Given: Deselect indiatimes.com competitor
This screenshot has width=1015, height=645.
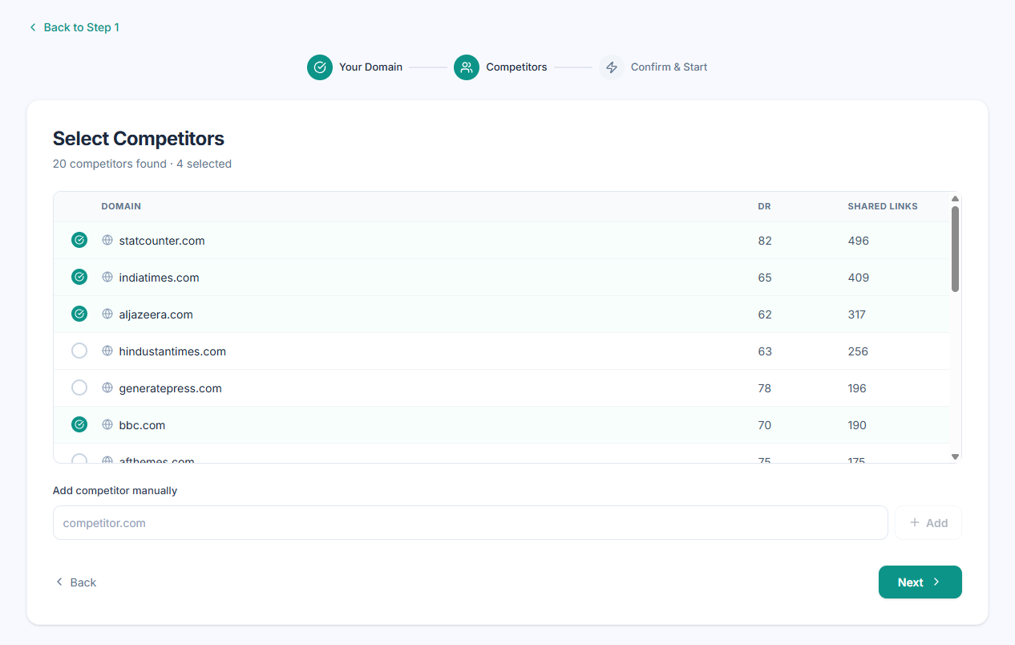Looking at the screenshot, I should 79,277.
